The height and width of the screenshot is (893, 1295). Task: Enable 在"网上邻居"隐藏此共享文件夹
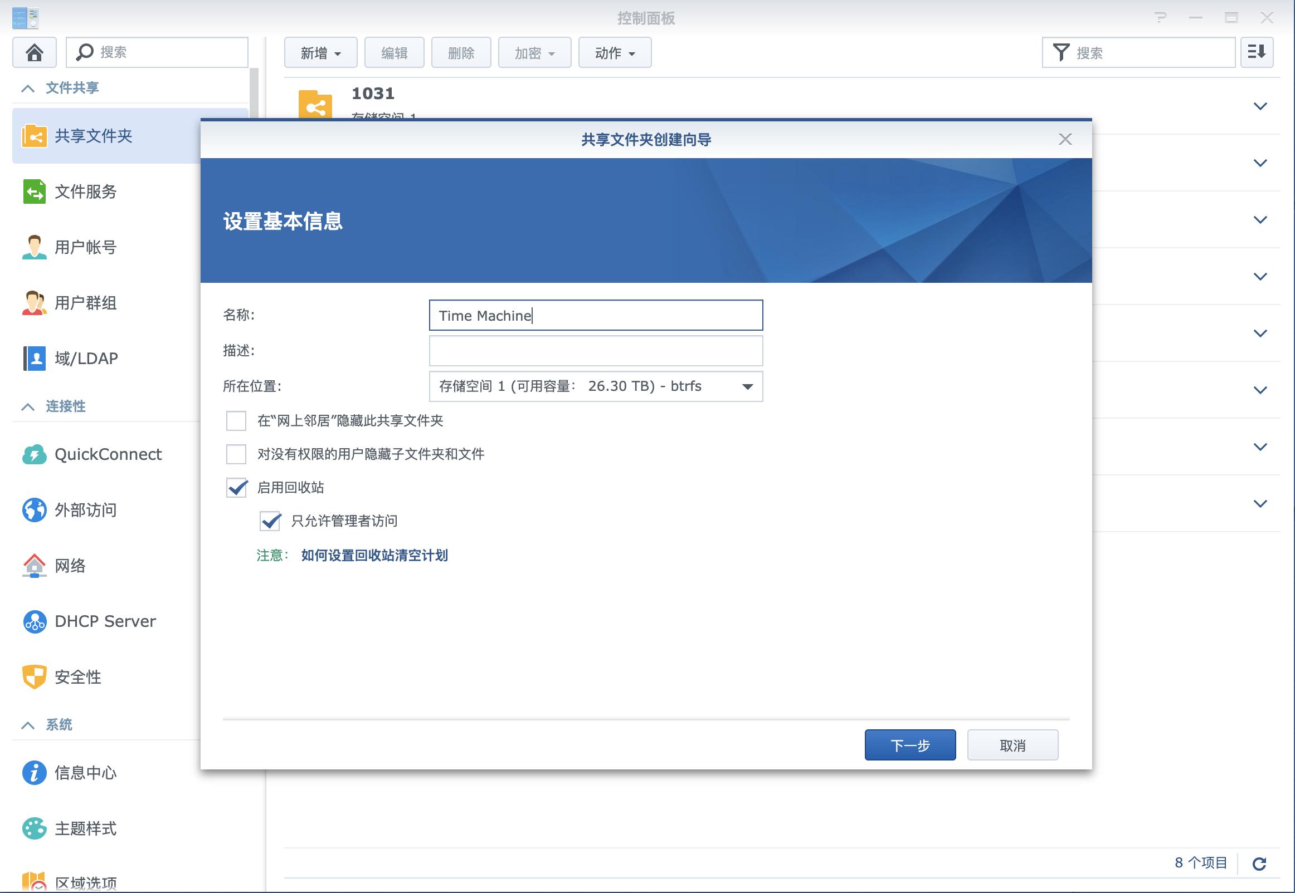[236, 421]
